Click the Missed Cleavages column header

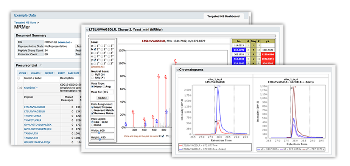tap(67, 98)
